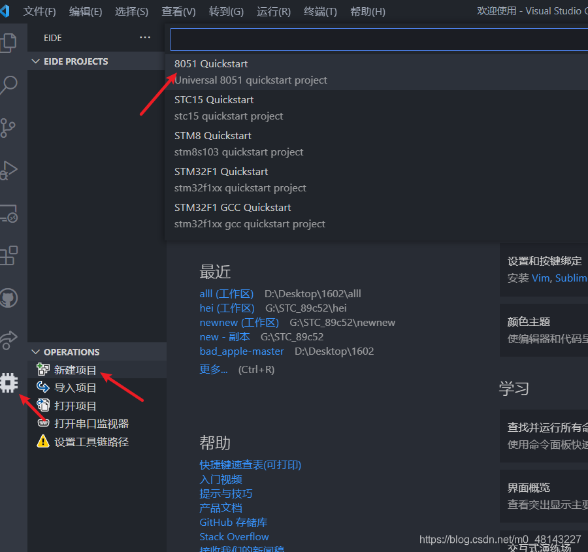Open 提示与技巧 help link
The image size is (588, 552).
(x=226, y=493)
